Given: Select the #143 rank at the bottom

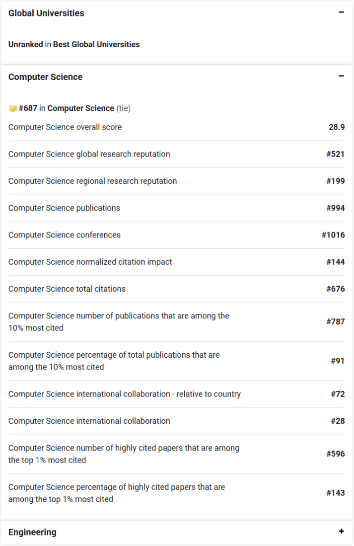Looking at the screenshot, I should point(335,493).
